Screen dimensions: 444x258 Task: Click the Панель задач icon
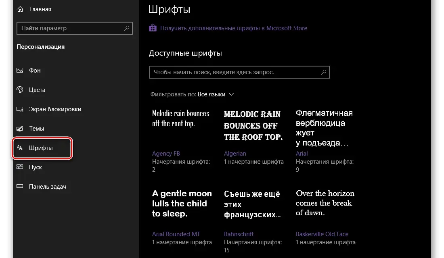[20, 186]
